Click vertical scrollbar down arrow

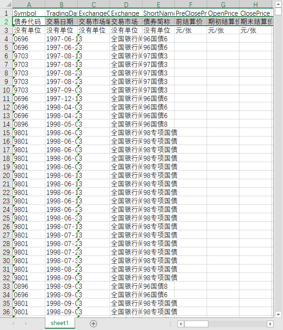278,315
